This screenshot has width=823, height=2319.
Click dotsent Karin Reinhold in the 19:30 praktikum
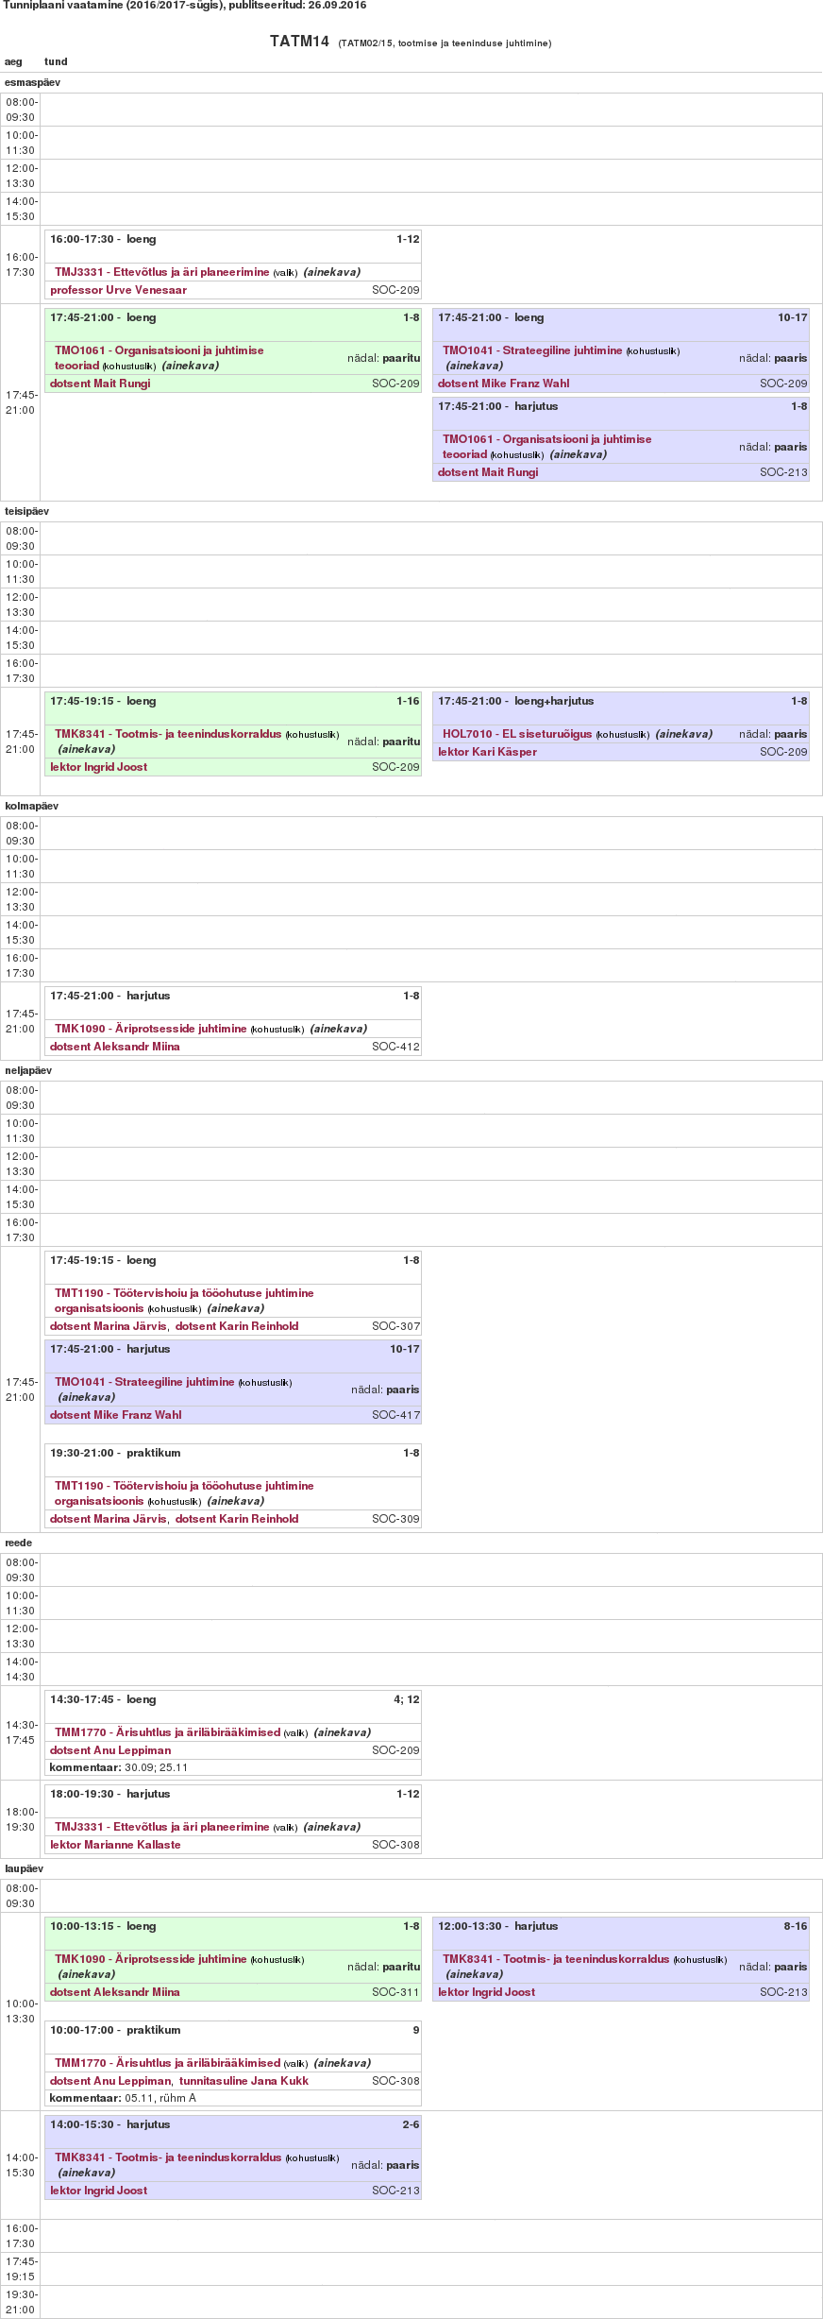coord(237,1519)
